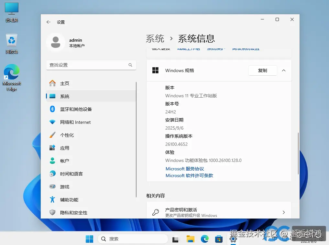Click the 安装日期 label

(x=174, y=120)
